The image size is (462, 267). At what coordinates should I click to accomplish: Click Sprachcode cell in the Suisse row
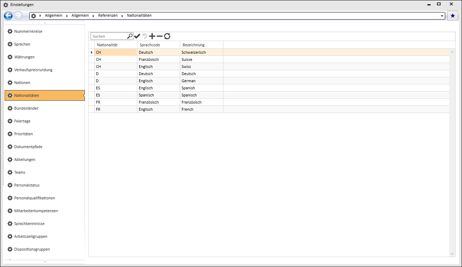pos(158,59)
